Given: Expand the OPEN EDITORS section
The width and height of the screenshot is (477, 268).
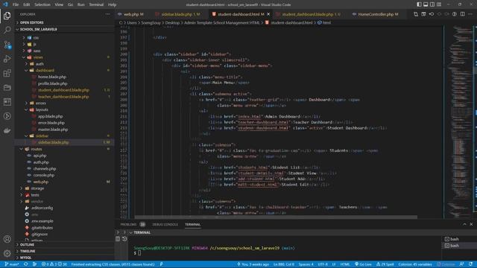Looking at the screenshot, I should coord(65,22).
